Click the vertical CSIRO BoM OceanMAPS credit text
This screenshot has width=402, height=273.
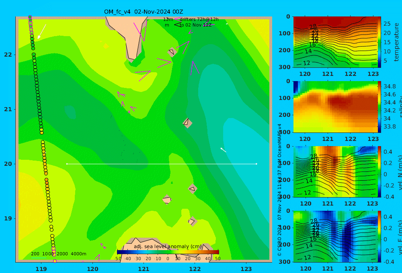click(279, 190)
